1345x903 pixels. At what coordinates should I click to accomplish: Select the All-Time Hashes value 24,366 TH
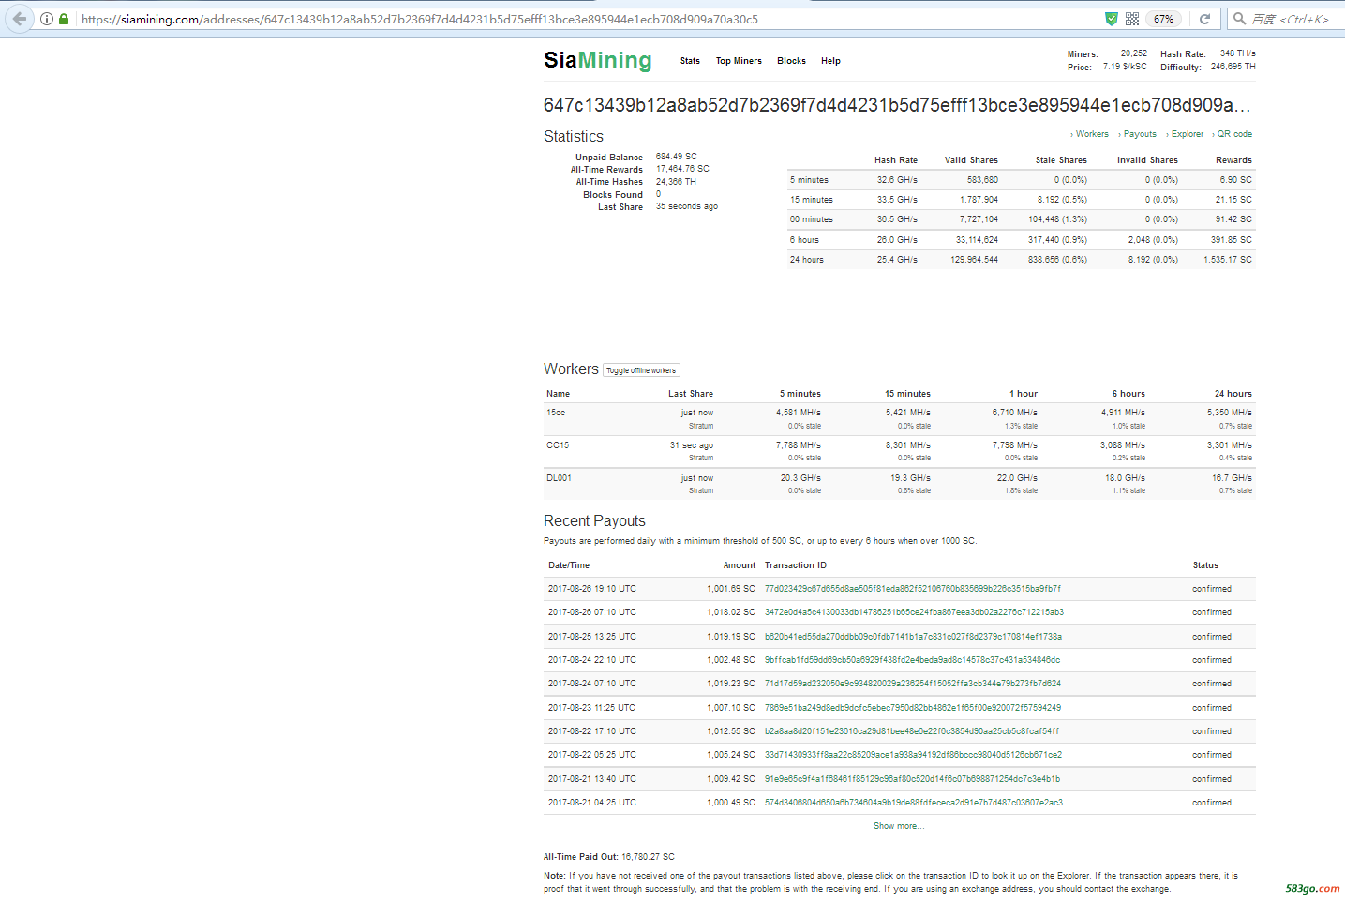[x=676, y=182]
